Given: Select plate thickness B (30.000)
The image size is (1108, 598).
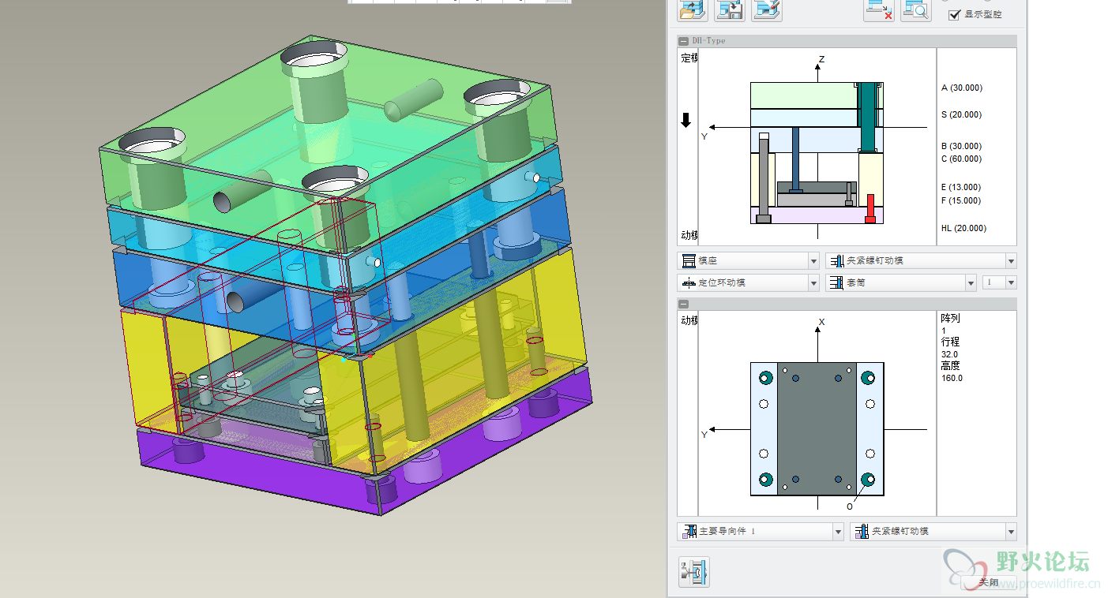Looking at the screenshot, I should (961, 146).
